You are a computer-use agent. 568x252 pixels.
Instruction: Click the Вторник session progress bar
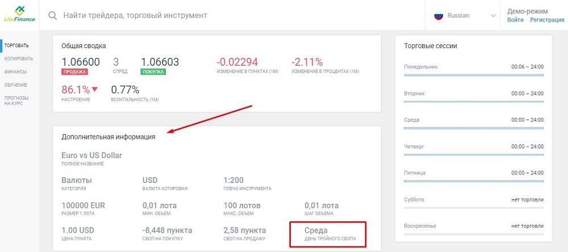click(x=474, y=102)
